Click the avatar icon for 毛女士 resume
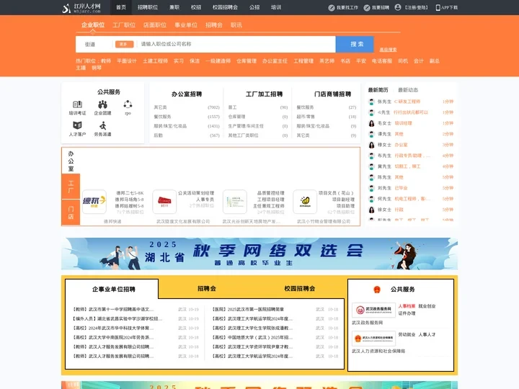519x389 pixels. [371, 123]
